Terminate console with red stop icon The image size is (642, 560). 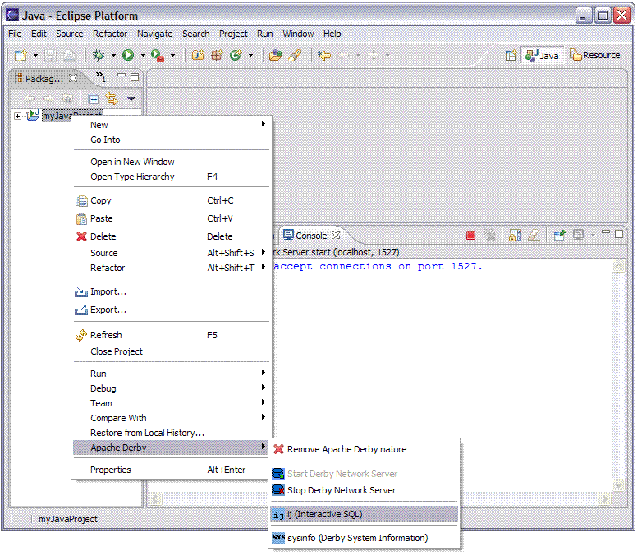pyautogui.click(x=470, y=236)
